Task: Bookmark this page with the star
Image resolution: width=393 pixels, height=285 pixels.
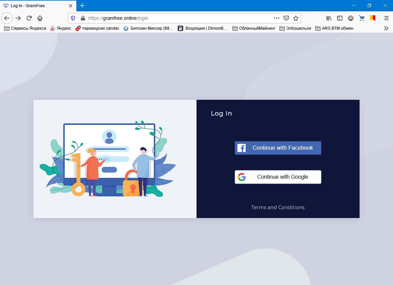Action: point(296,18)
